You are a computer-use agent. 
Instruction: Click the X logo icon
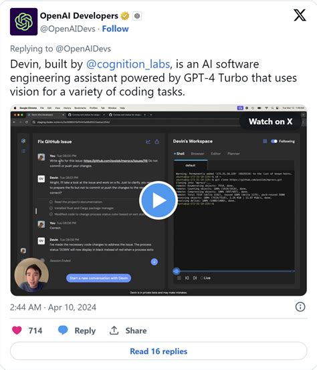tap(300, 15)
